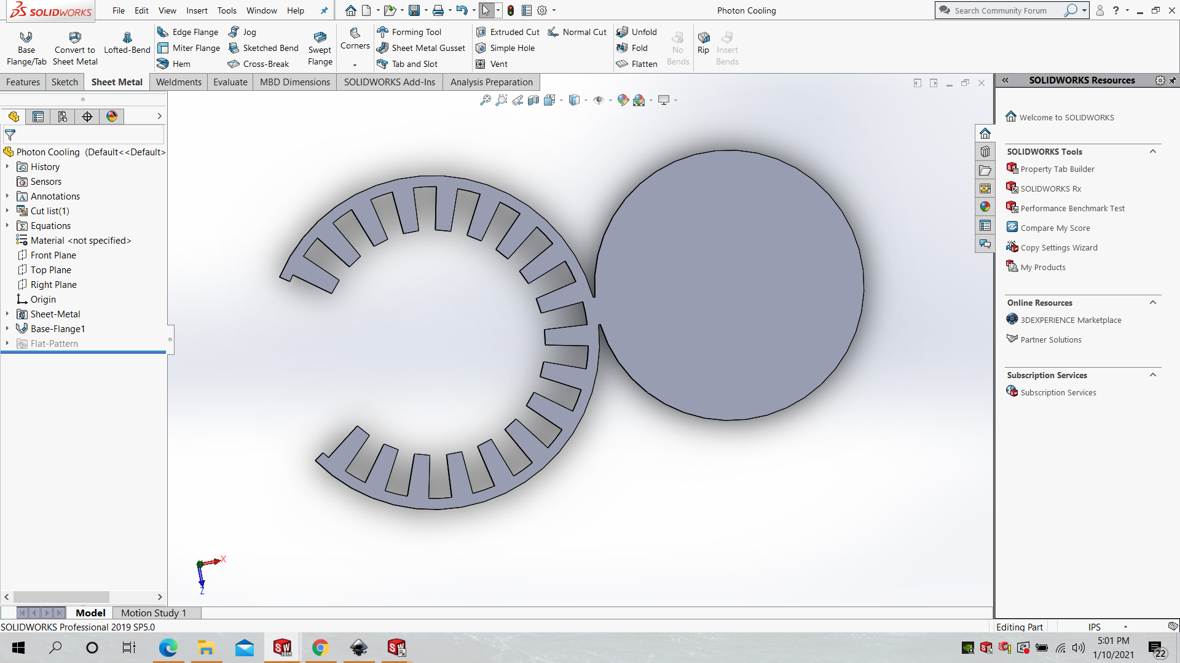
Task: Select the Rip tool
Action: pos(704,42)
